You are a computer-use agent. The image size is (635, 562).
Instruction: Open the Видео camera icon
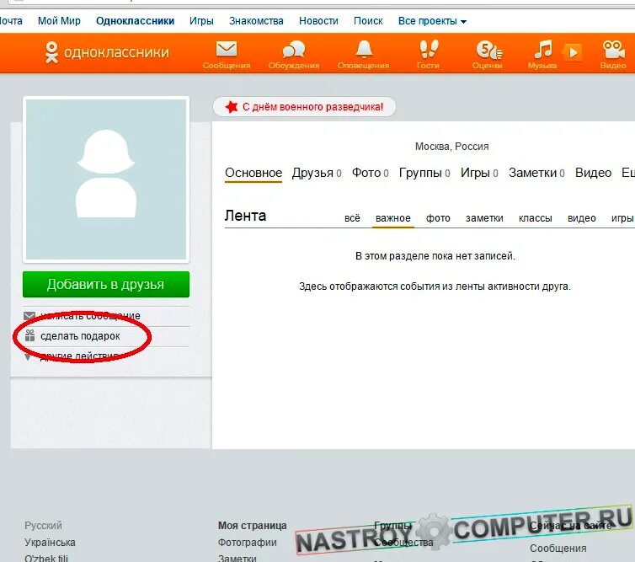click(614, 49)
